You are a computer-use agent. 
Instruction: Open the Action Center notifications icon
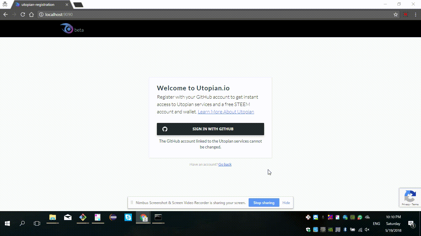[x=411, y=224]
